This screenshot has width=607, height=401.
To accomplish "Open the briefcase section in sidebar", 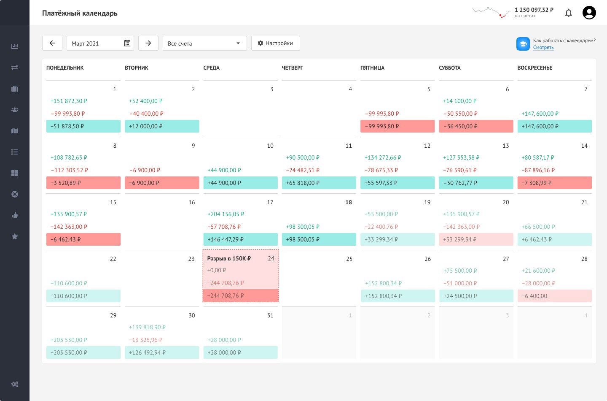I will tap(15, 89).
